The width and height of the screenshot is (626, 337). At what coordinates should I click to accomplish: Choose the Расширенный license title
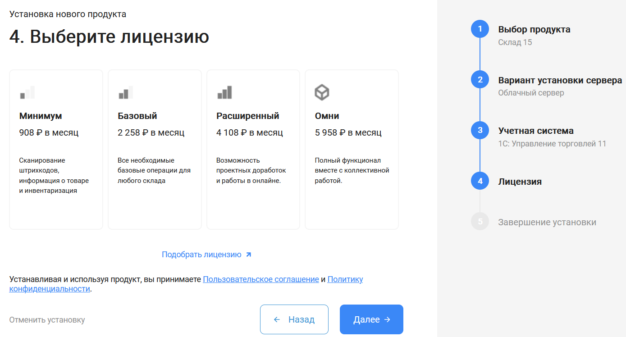pyautogui.click(x=248, y=116)
